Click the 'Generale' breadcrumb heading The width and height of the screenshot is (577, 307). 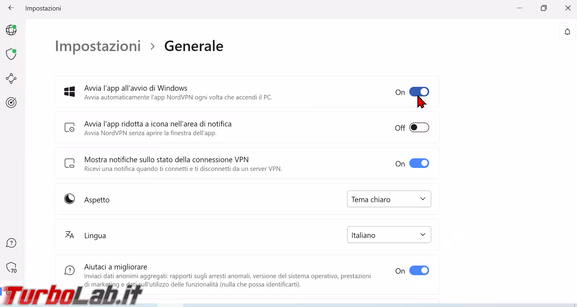pyautogui.click(x=194, y=46)
